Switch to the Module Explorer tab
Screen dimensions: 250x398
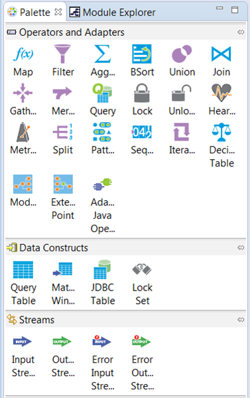tap(113, 12)
